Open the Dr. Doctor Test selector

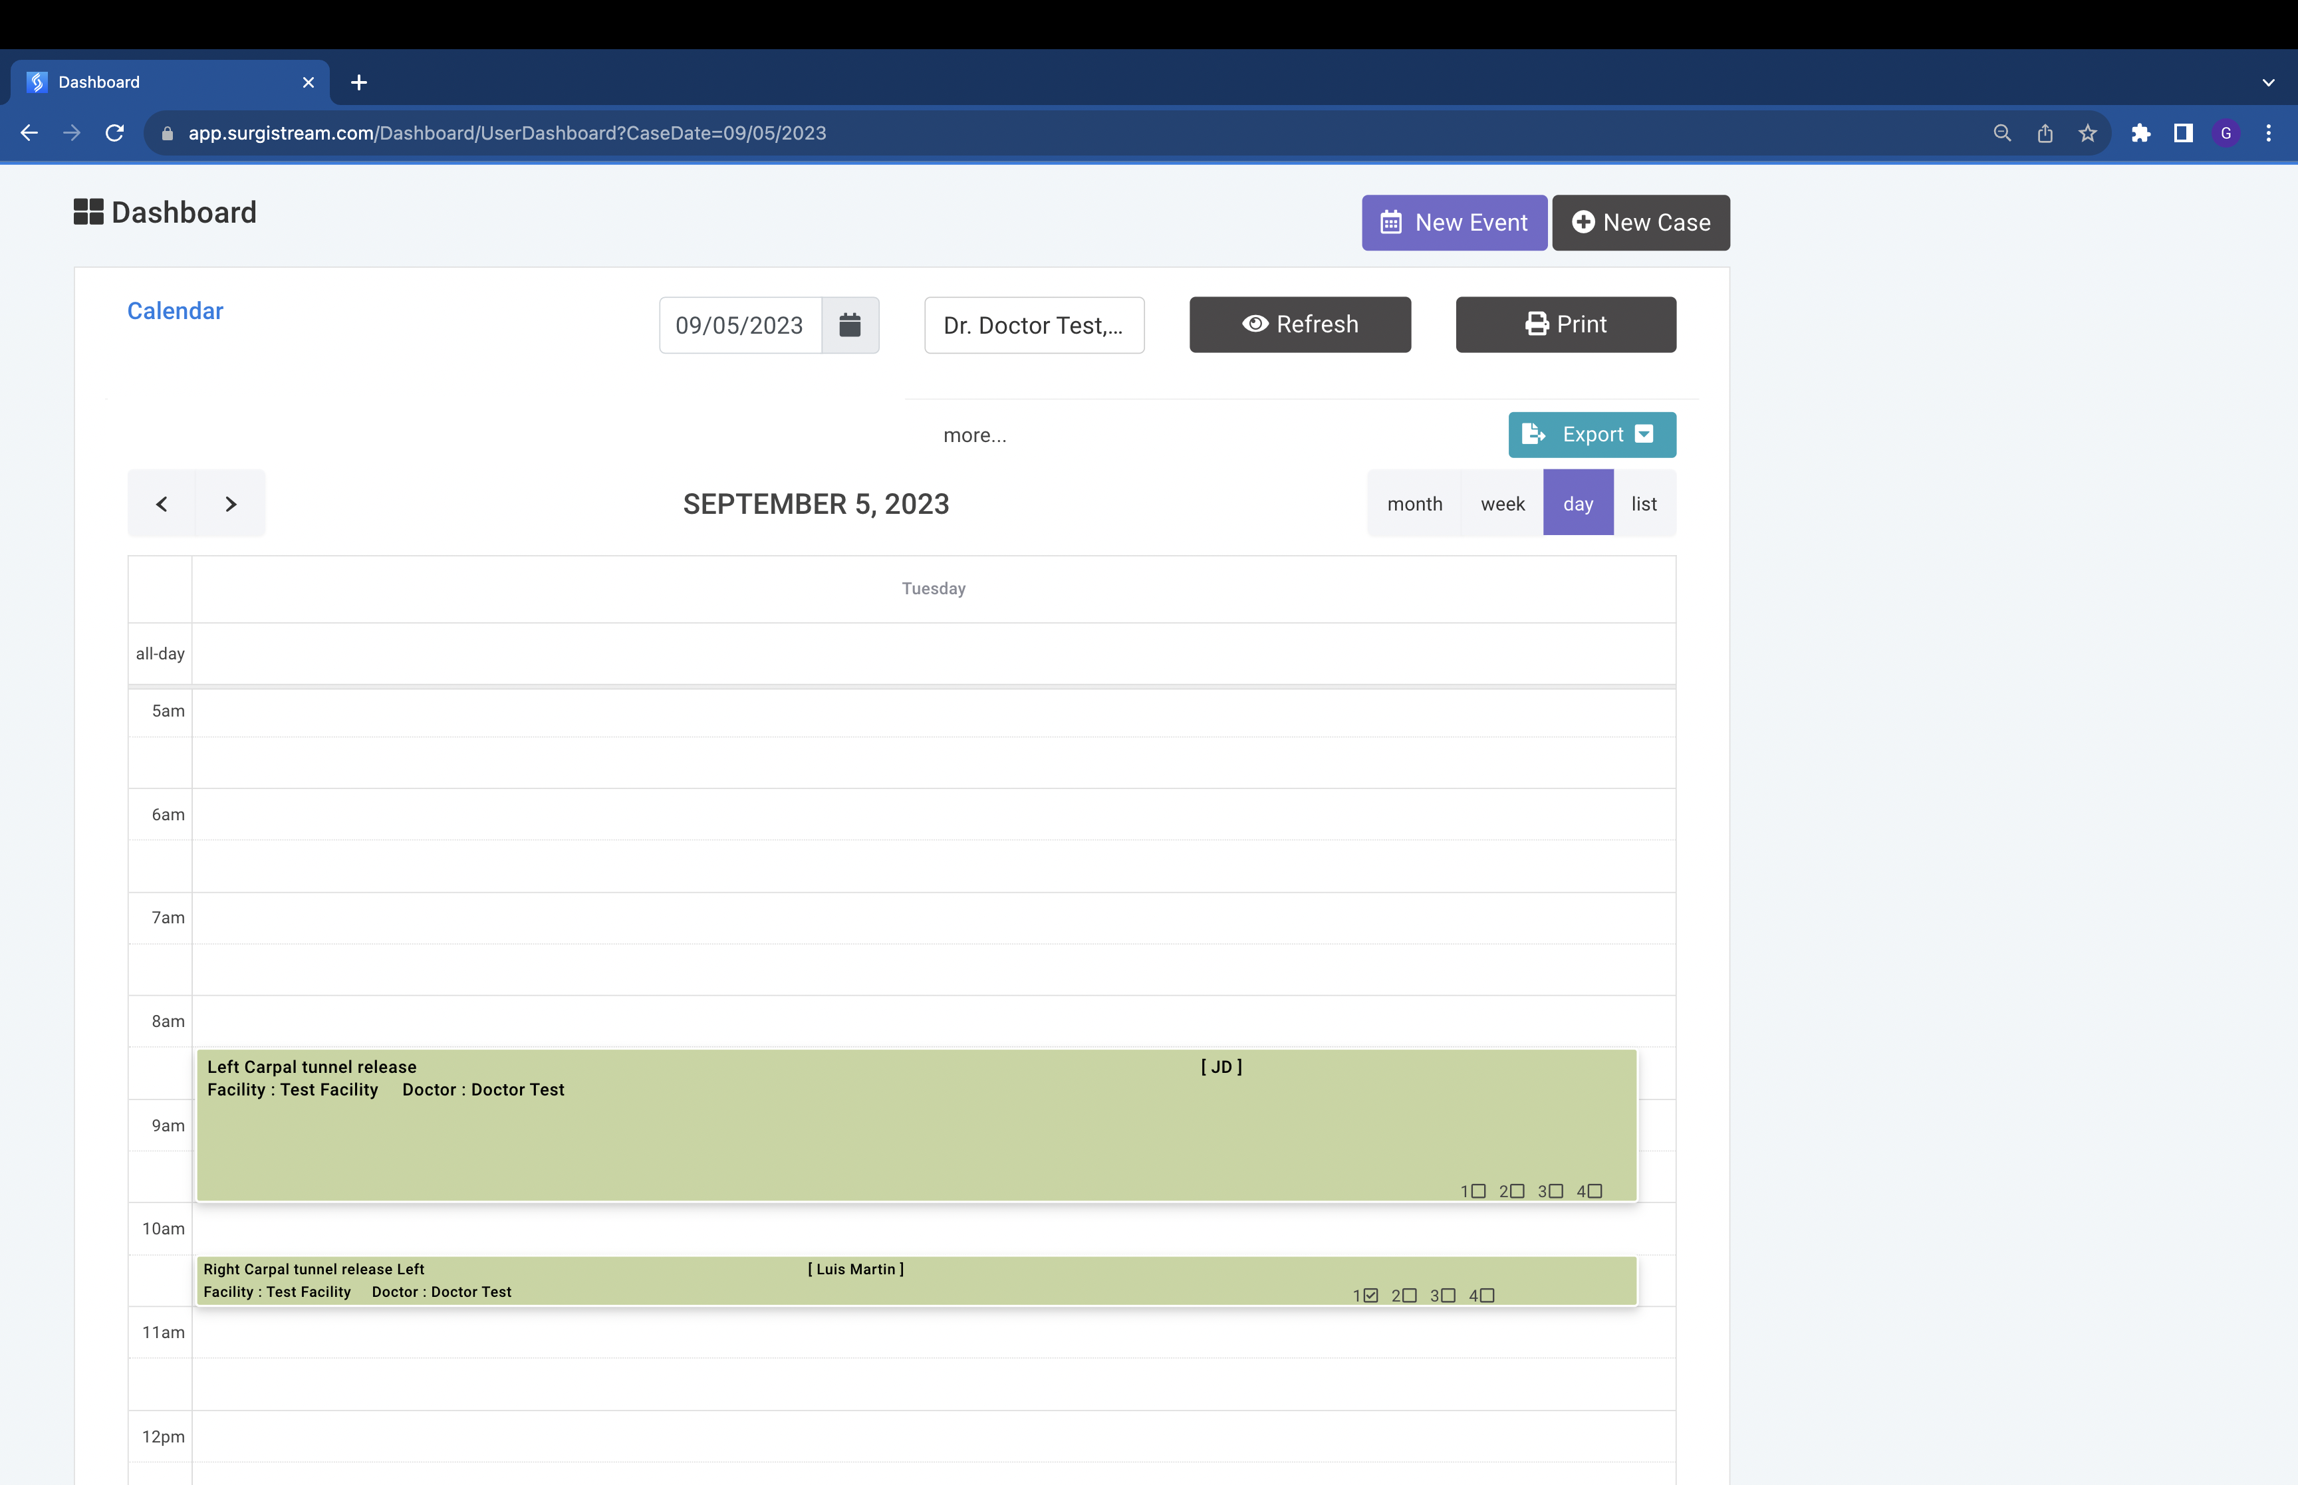point(1033,325)
